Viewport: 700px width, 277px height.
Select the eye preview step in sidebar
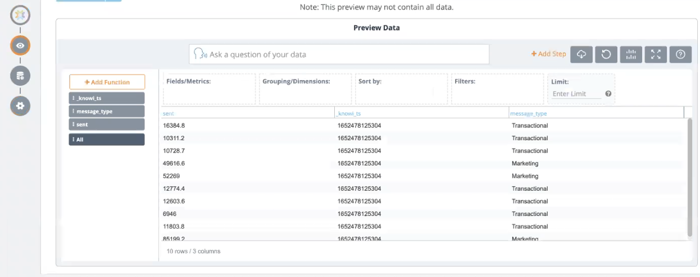[20, 45]
